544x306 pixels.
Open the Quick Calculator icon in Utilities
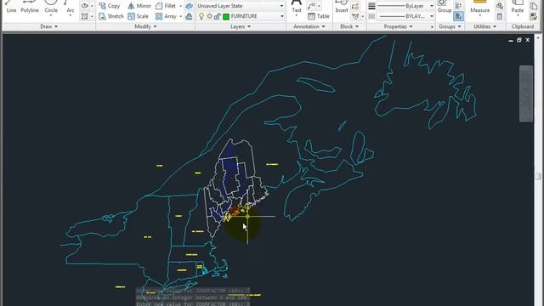[x=499, y=16]
